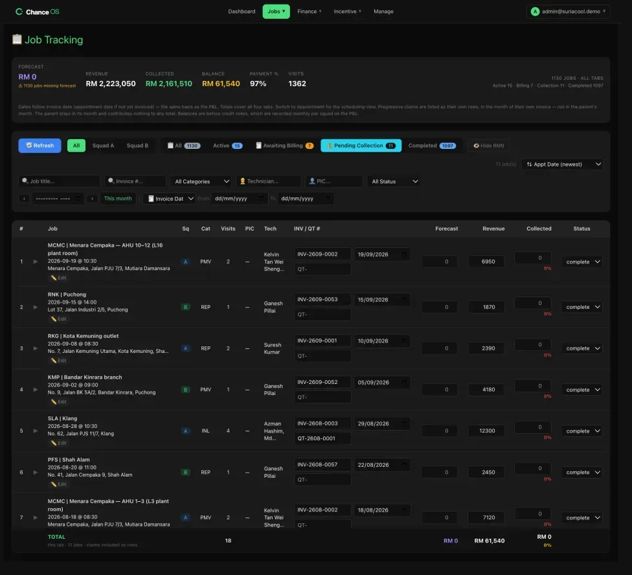Click the clipboard icon beside Job Tracking
632x575 pixels.
(17, 39)
